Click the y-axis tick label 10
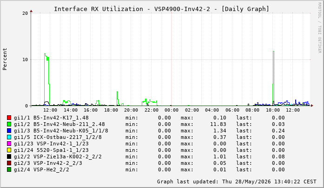 [25, 60]
